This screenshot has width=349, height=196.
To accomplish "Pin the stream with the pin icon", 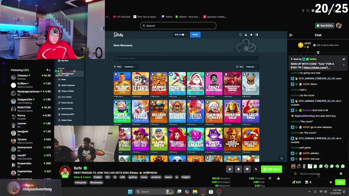I will point(230,169).
